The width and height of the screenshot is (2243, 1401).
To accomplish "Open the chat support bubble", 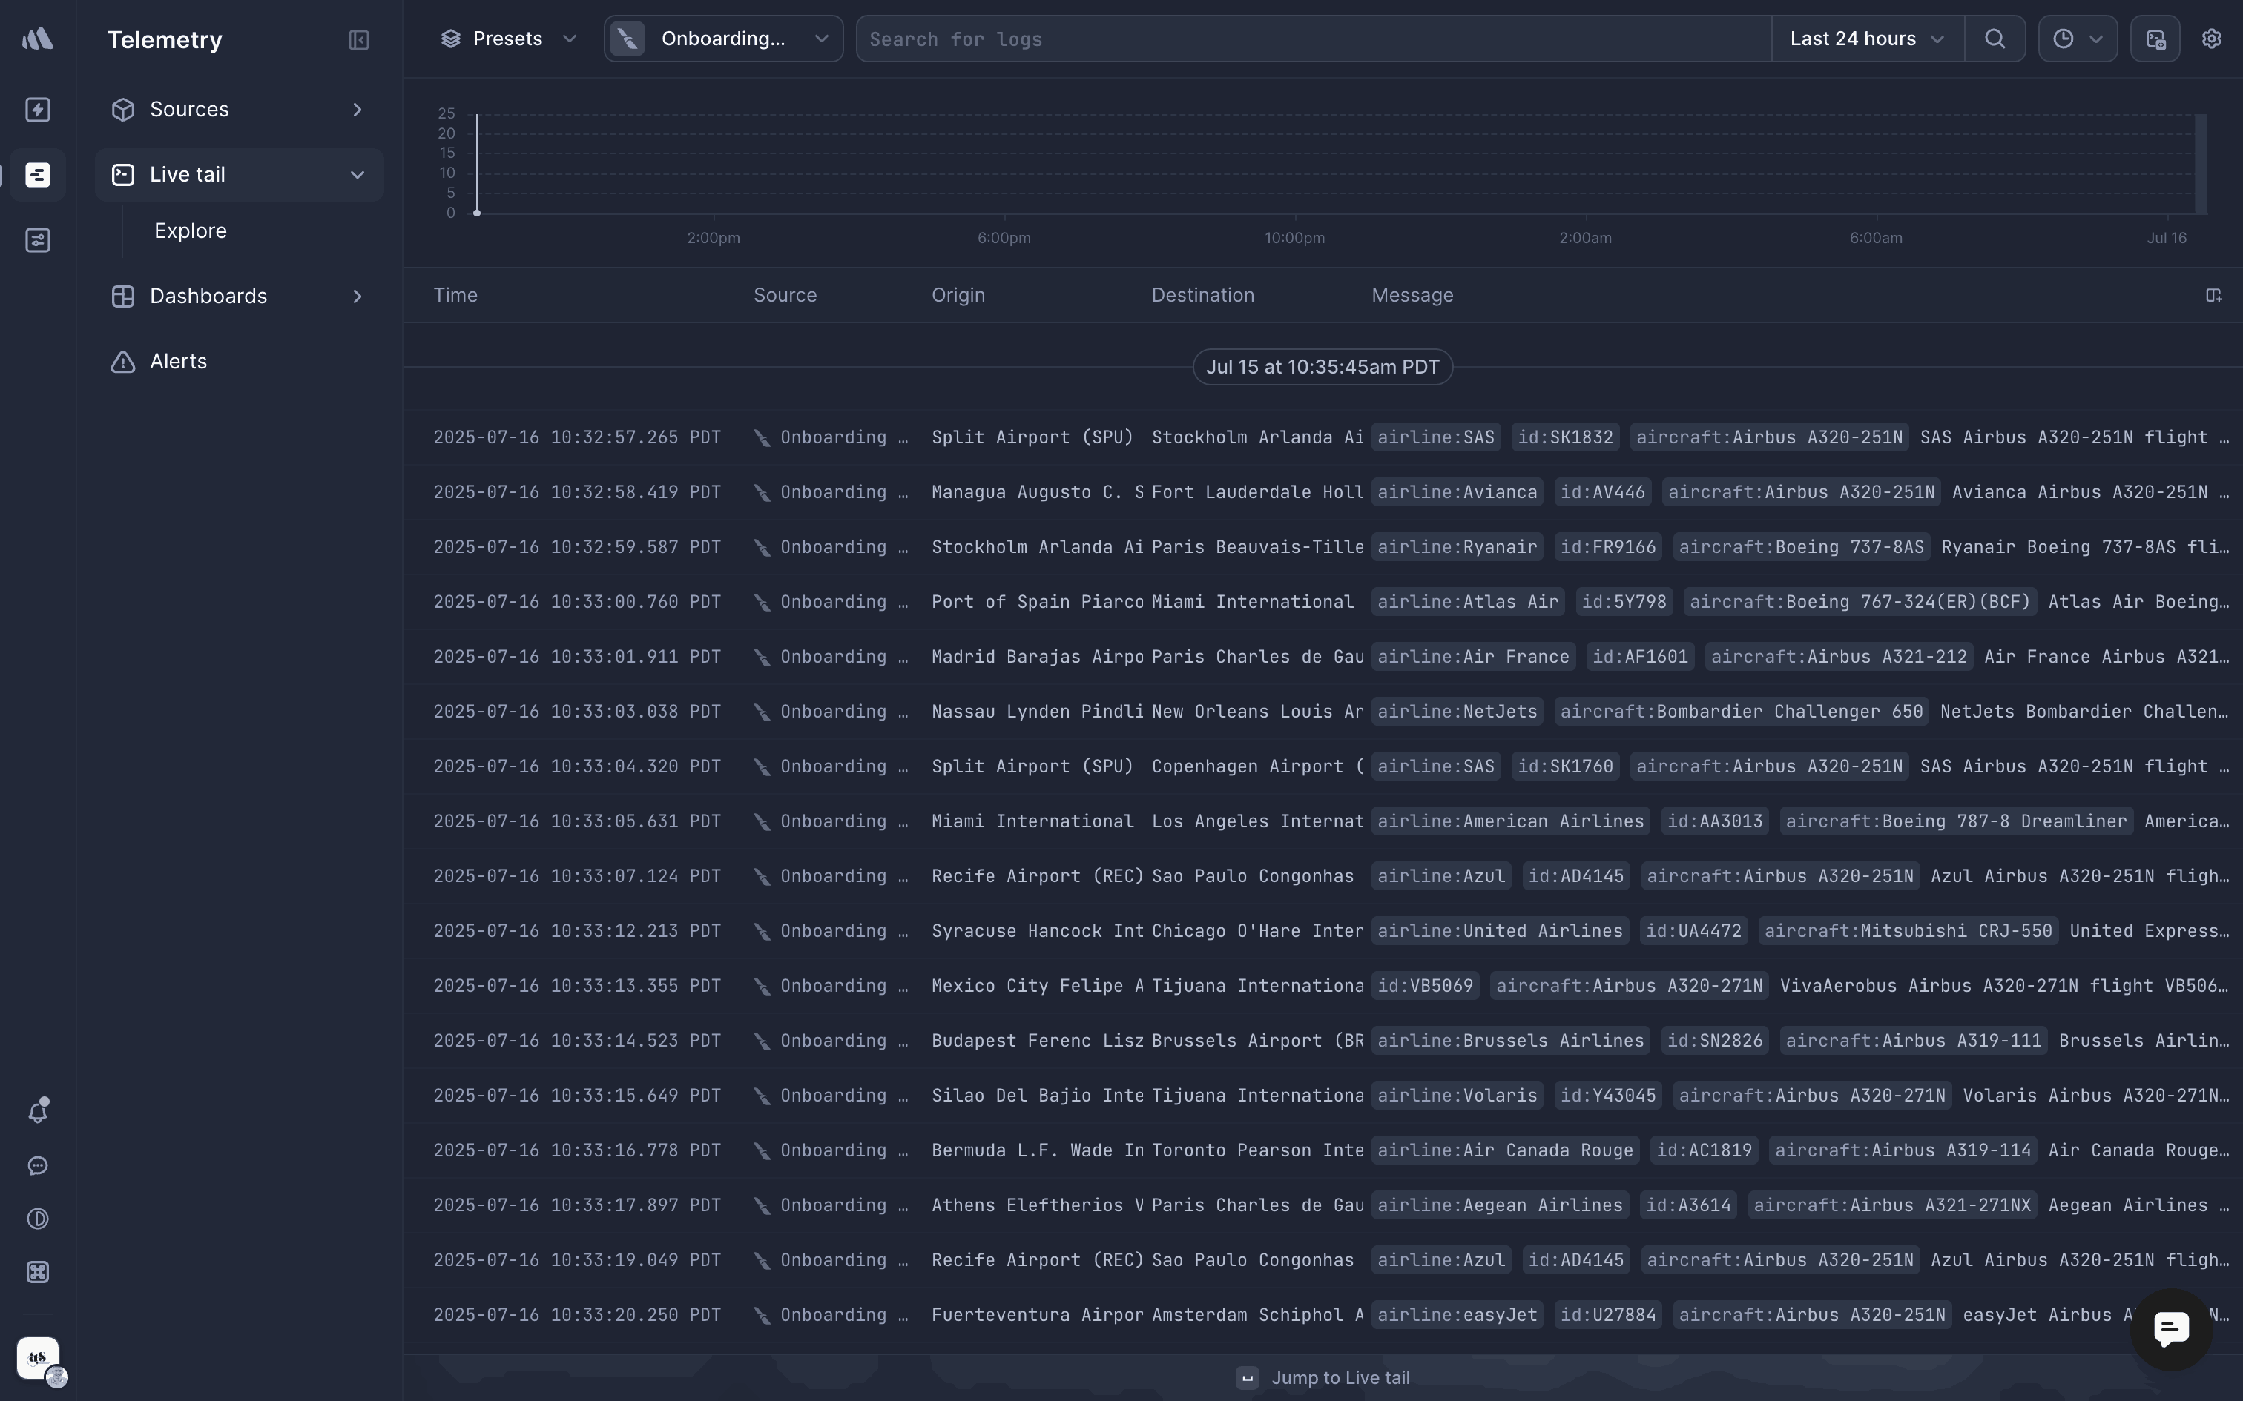I will click(x=2171, y=1328).
